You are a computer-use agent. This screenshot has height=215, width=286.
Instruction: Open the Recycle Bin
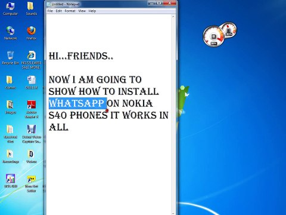click(10, 58)
